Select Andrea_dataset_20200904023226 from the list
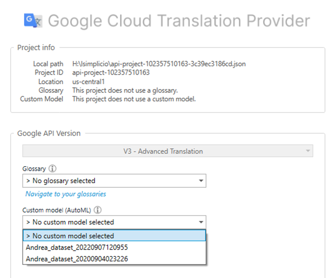Image resolution: width=327 pixels, height=278 pixels. pos(114,259)
